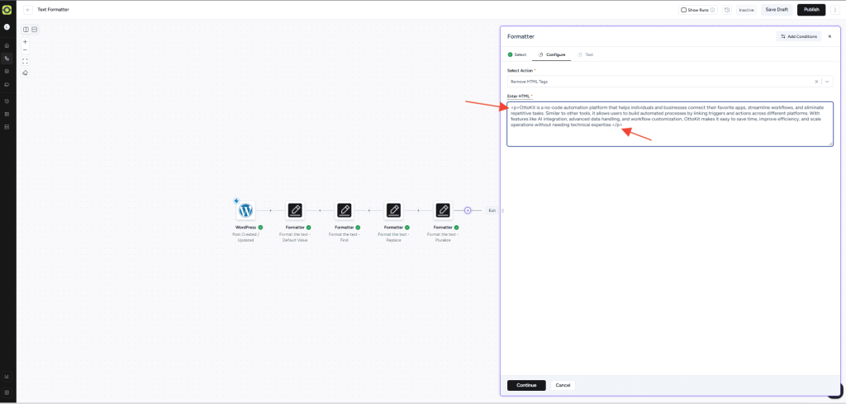Select the Formatter node labeled Default Value

pyautogui.click(x=295, y=210)
